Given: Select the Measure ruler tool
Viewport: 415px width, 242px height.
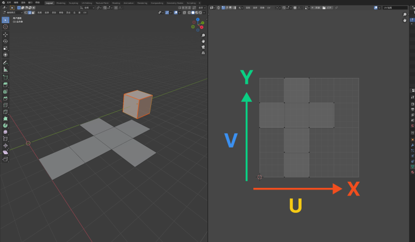Looking at the screenshot, I should pyautogui.click(x=6, y=69).
